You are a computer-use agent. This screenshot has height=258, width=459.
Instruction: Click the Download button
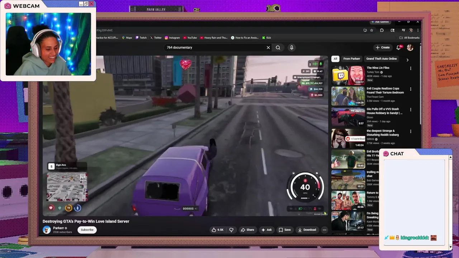tap(307, 230)
